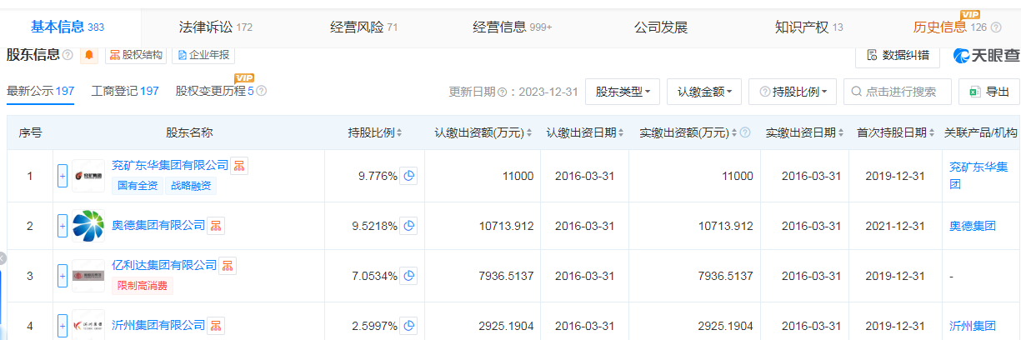Open the 股权结构 chart button
Screen dimensions: 1021x340
click(135, 55)
